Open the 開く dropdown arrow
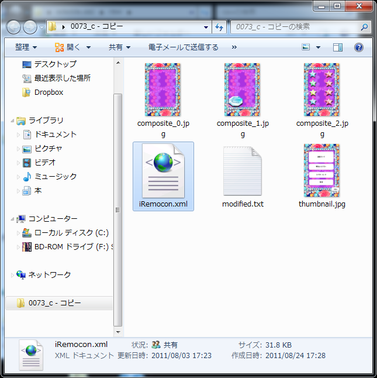 88,47
